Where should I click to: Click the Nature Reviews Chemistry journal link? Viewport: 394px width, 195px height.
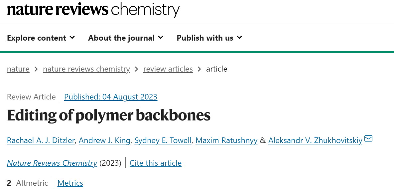pos(52,163)
